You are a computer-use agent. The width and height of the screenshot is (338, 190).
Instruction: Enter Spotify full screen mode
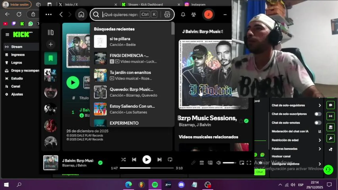[x=249, y=163]
